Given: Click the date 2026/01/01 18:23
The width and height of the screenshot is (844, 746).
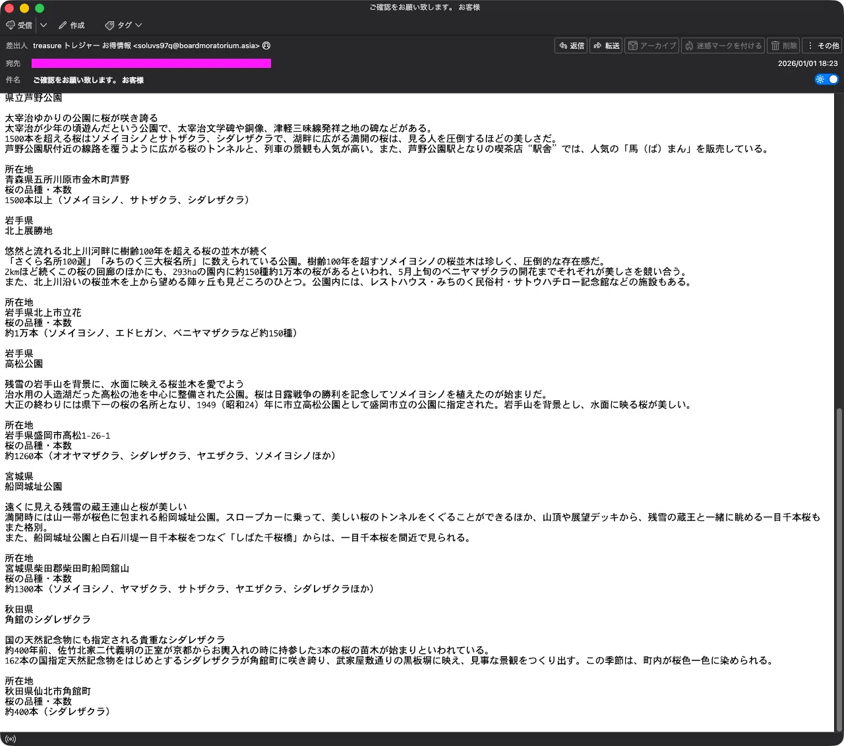Looking at the screenshot, I should pyautogui.click(x=808, y=63).
